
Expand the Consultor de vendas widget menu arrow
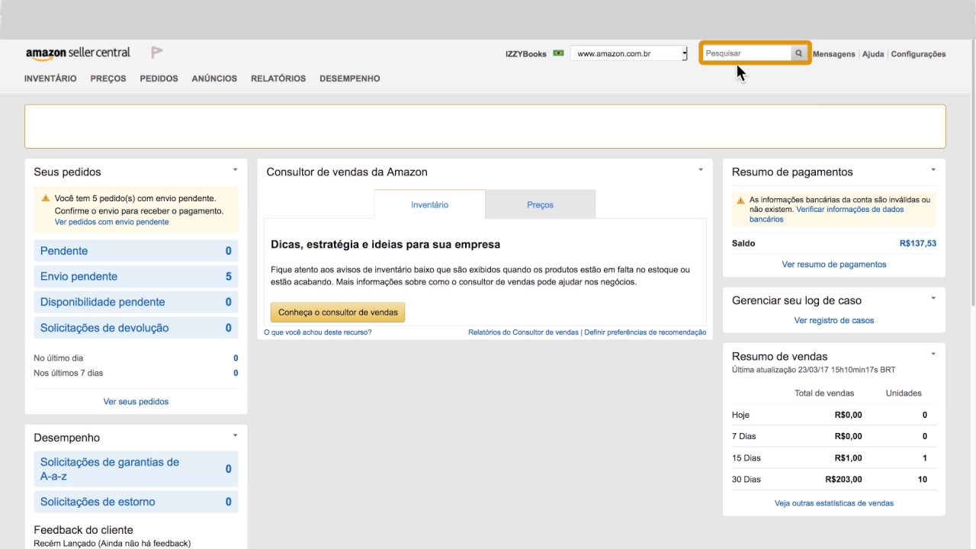[x=701, y=169]
